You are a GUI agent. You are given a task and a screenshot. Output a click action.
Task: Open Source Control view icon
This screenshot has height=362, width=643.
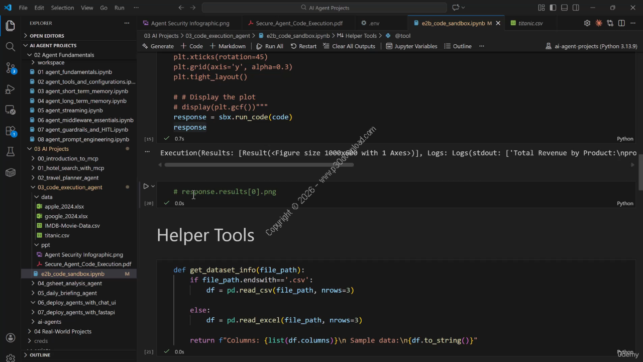point(10,68)
